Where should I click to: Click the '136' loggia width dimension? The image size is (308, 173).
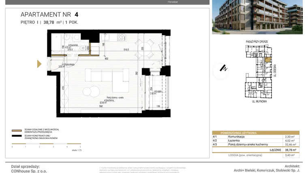click(x=158, y=106)
